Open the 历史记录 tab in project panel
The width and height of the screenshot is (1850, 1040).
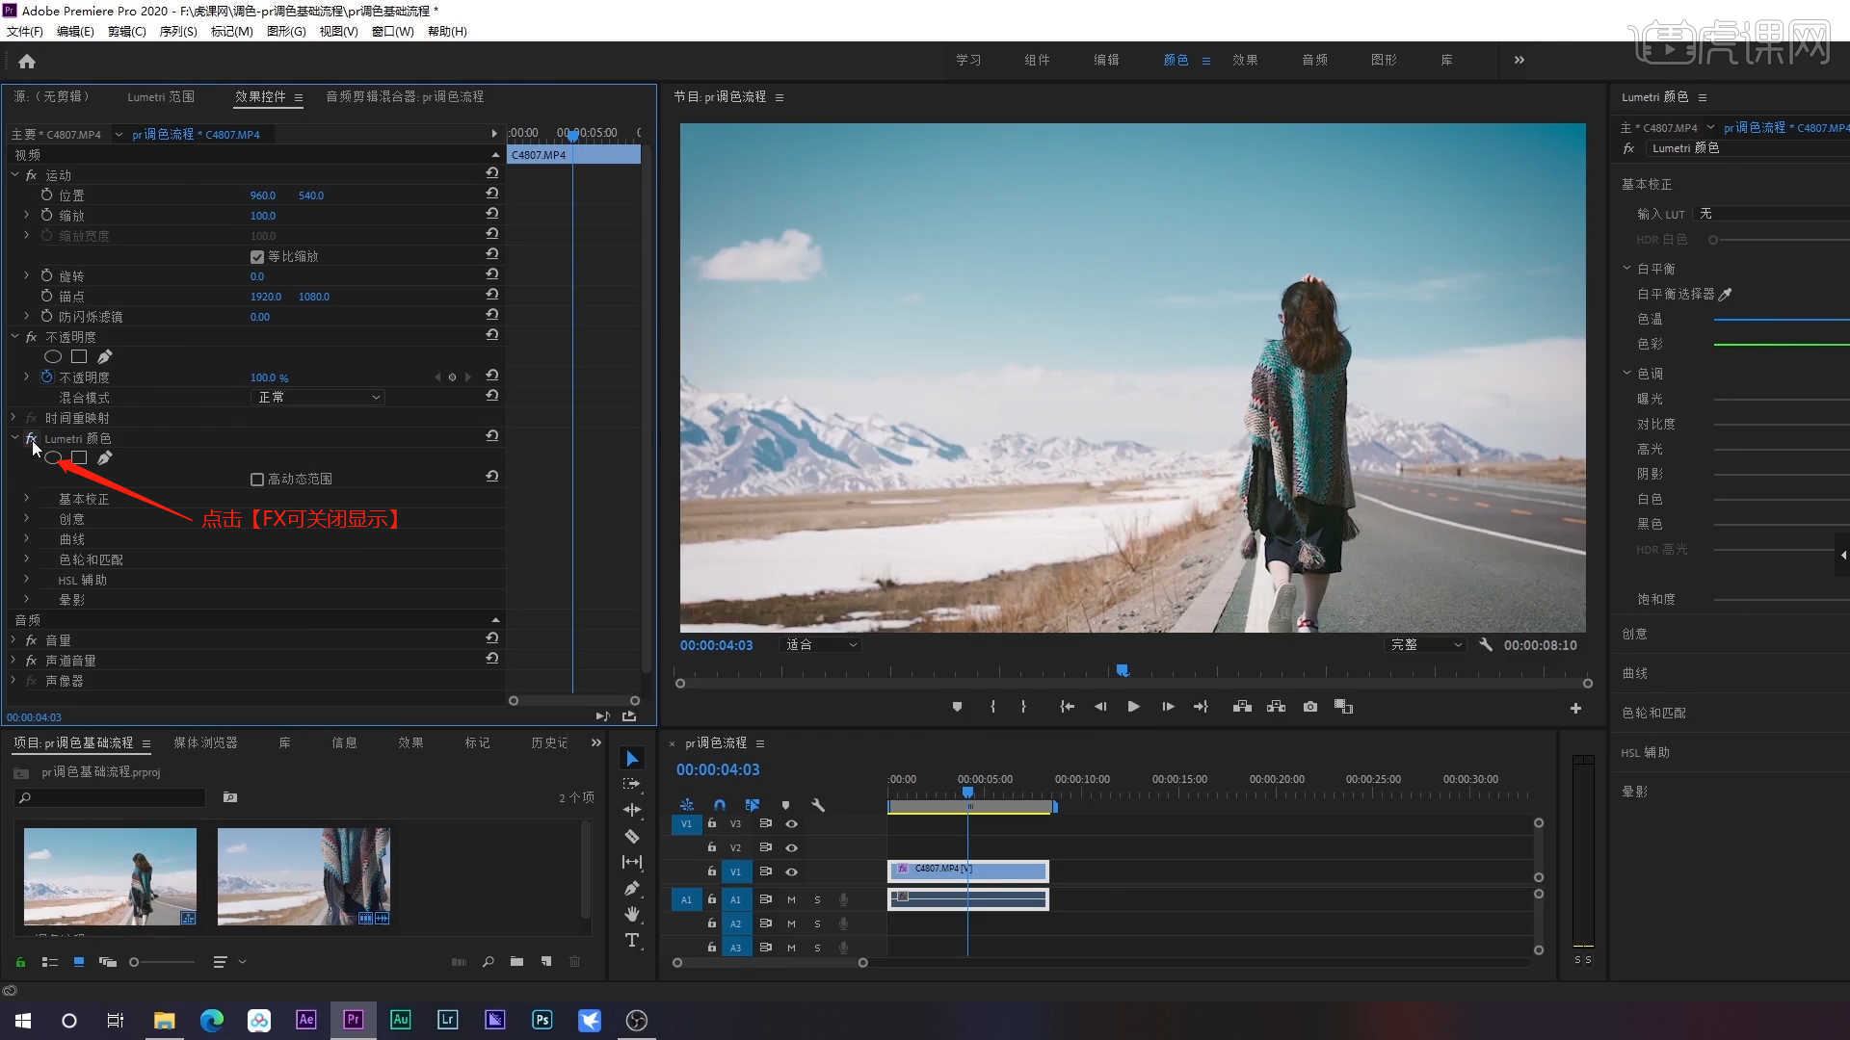tap(549, 743)
